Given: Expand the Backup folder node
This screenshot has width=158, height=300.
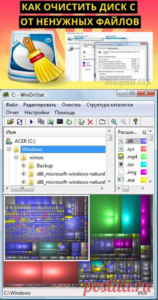Looking at the screenshot, I should pyautogui.click(x=24, y=166).
